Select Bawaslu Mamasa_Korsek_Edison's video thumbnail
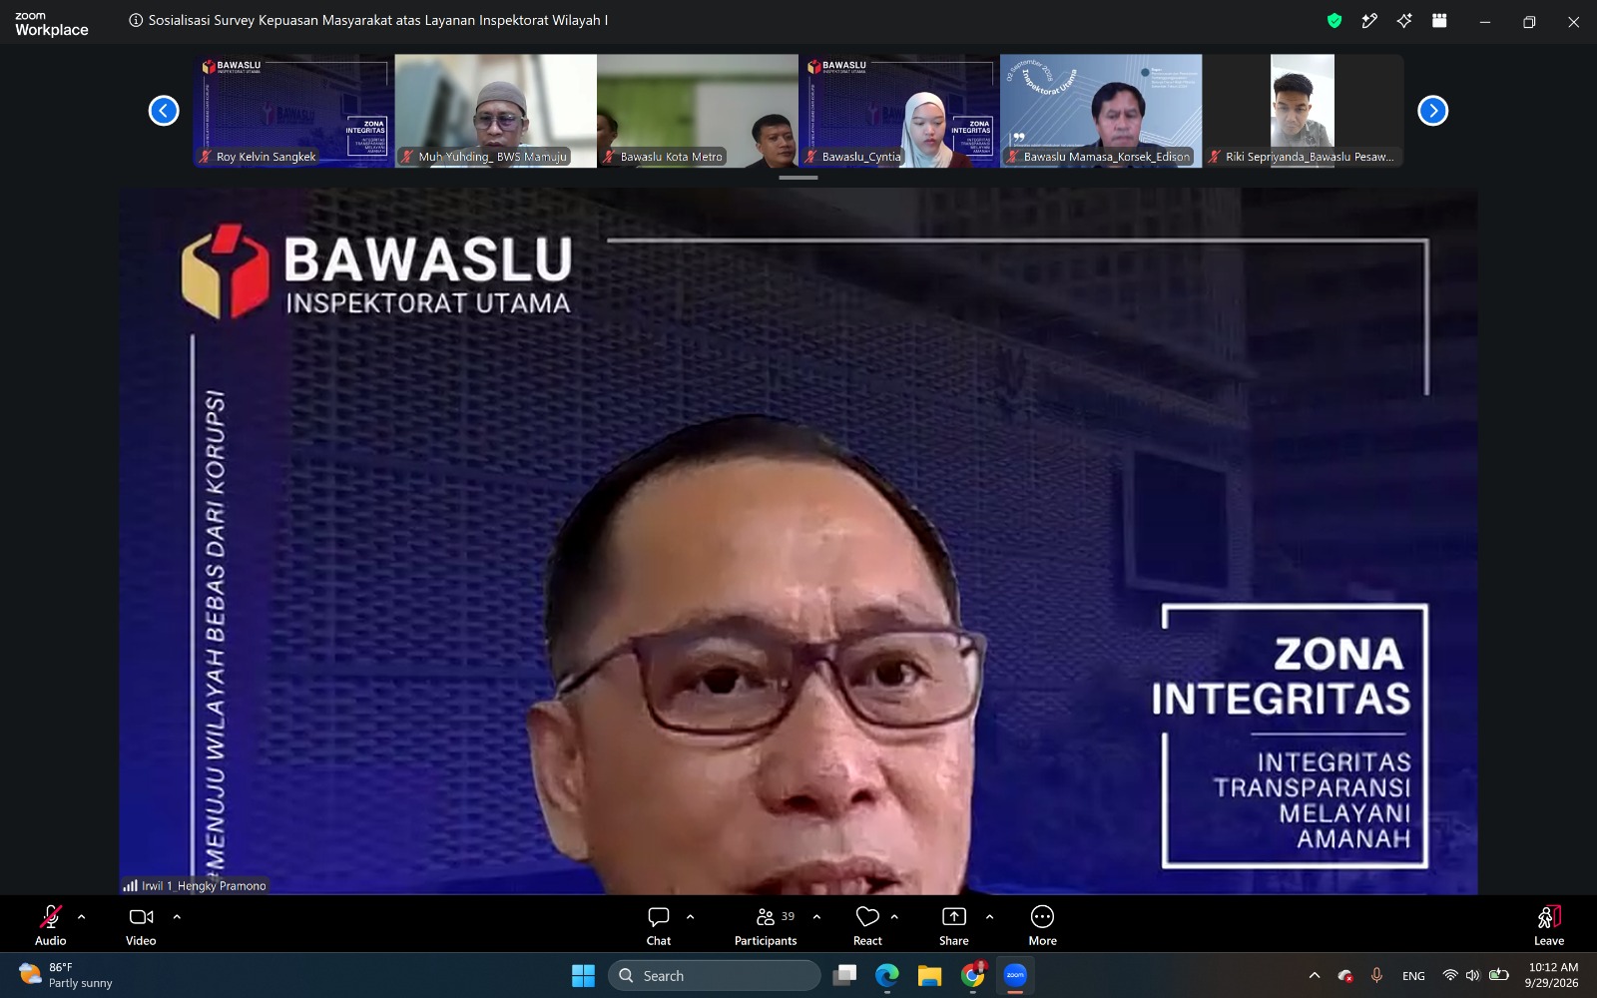The image size is (1597, 998). coord(1101,111)
